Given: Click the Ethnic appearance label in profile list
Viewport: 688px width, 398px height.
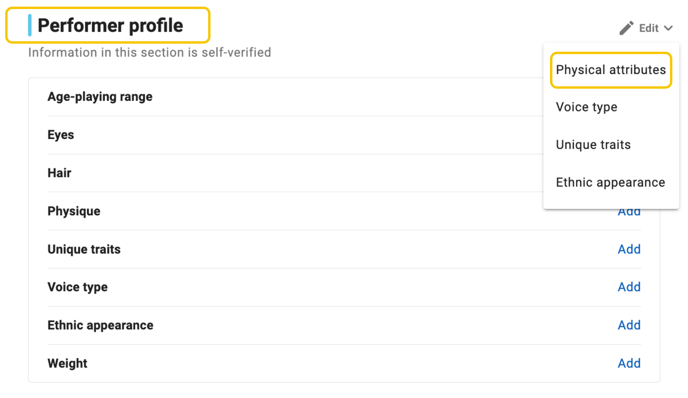Looking at the screenshot, I should pos(100,325).
